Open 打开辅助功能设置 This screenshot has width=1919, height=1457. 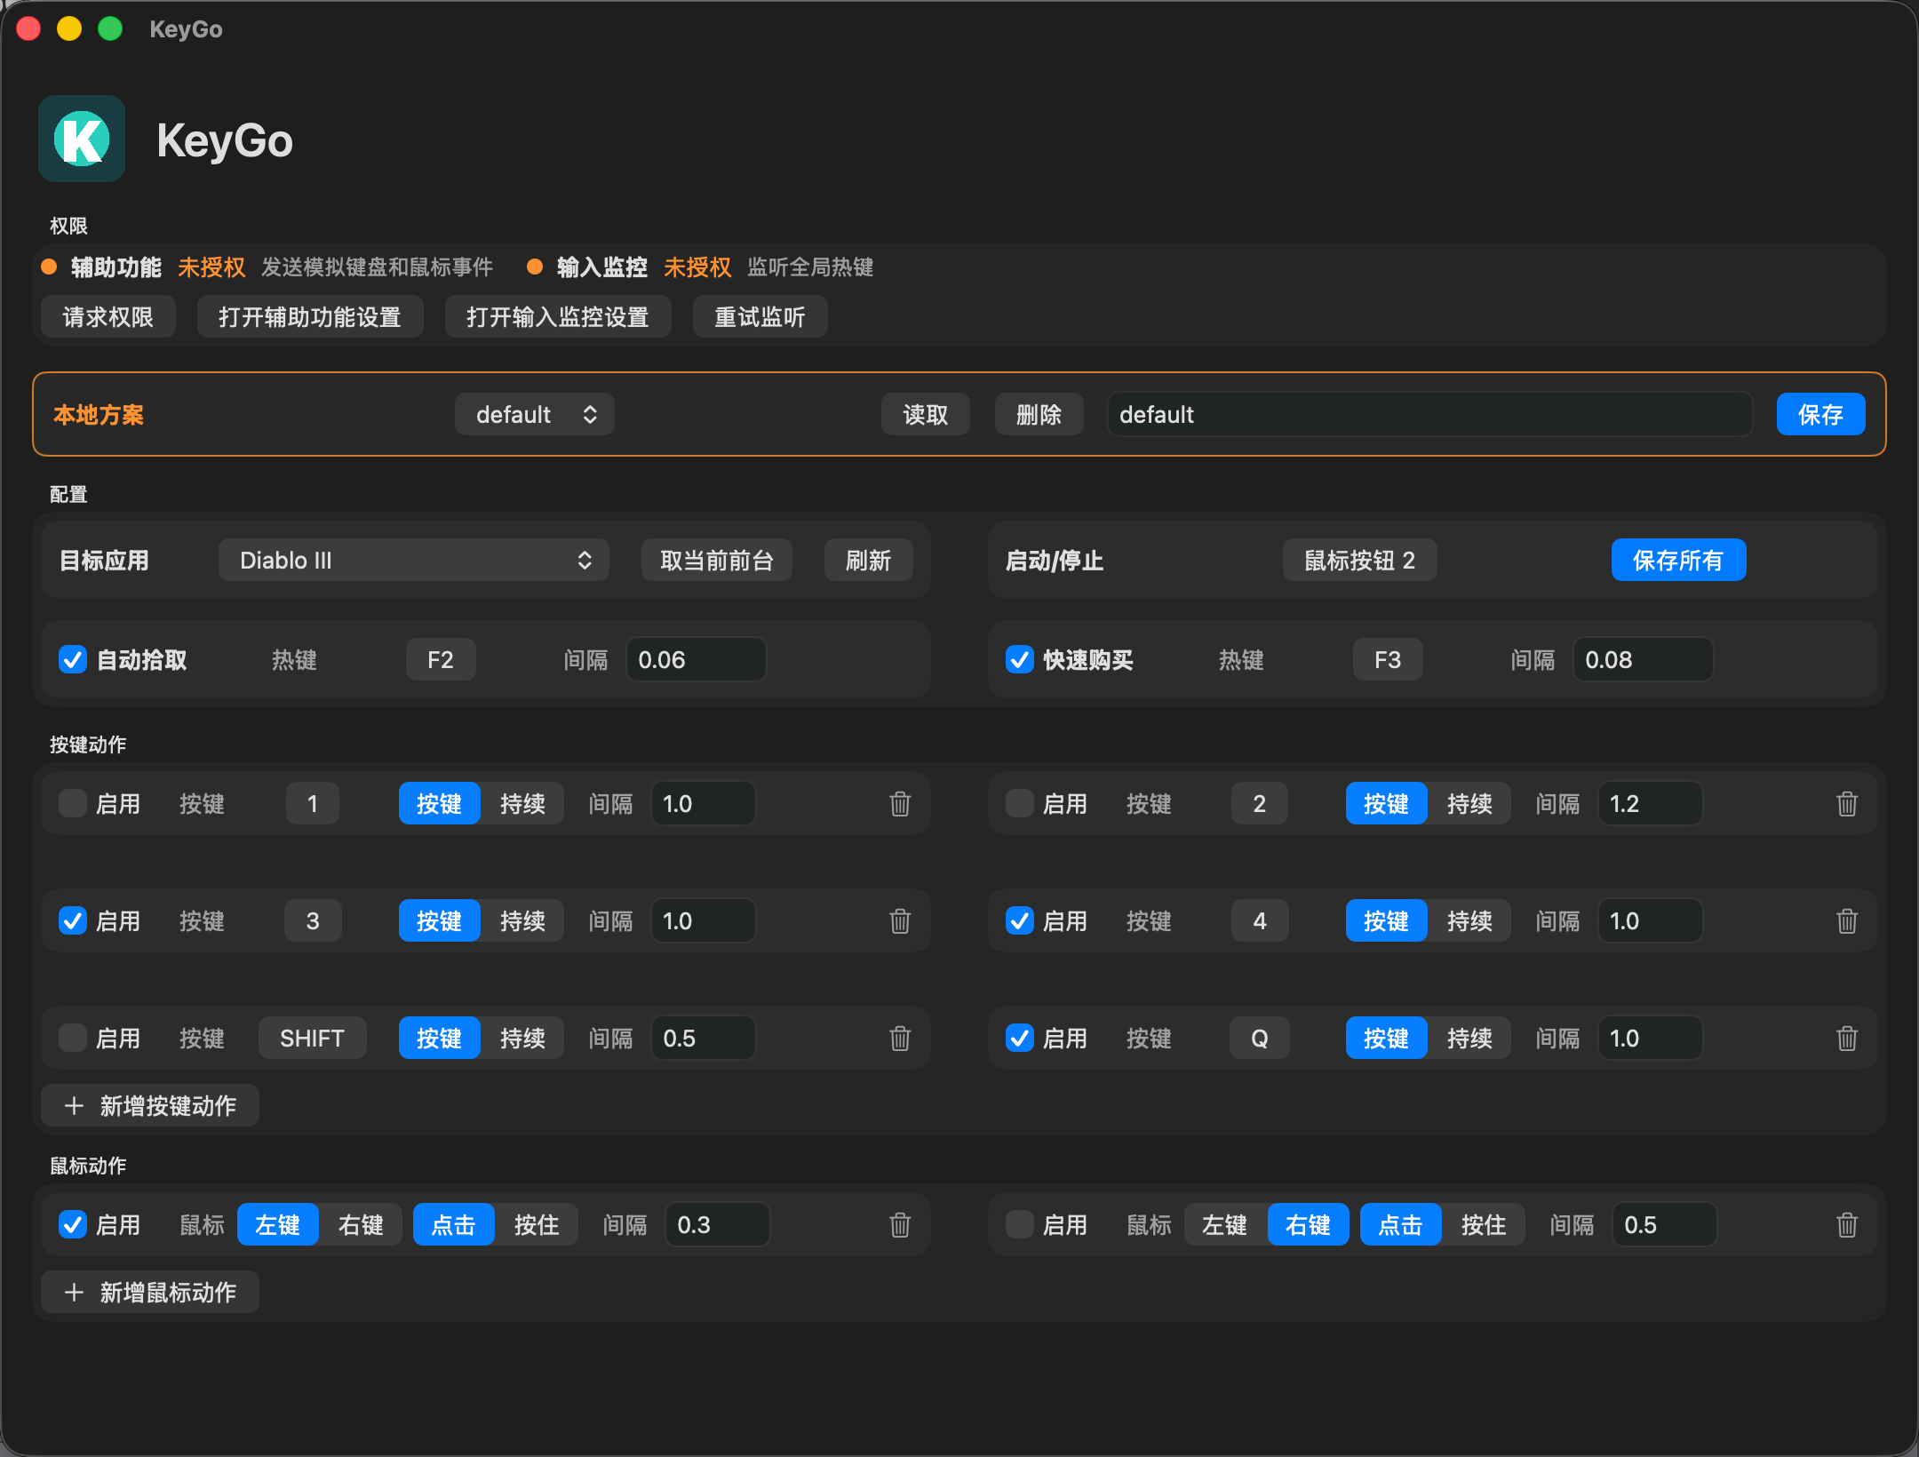(310, 317)
